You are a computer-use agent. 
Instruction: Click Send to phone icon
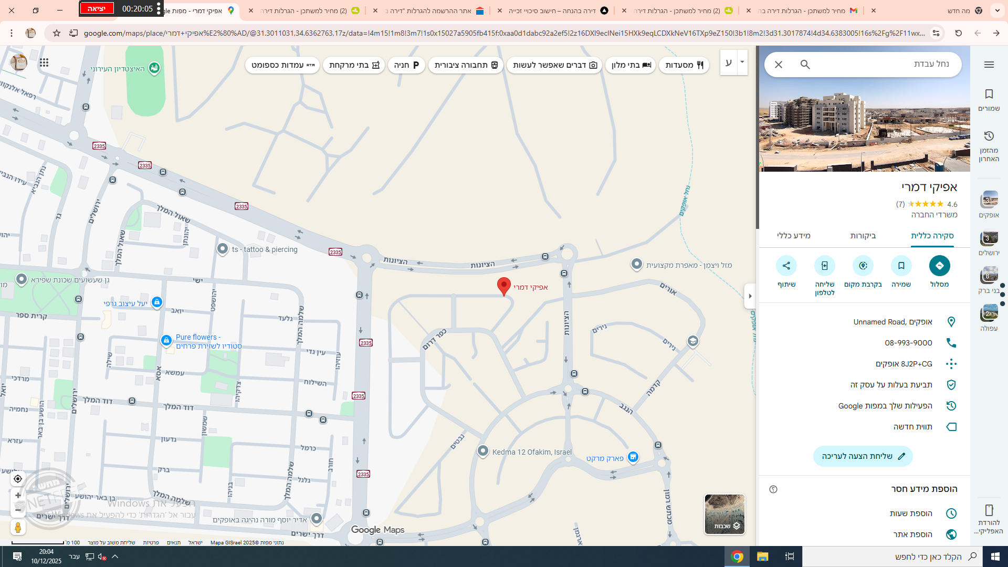coord(824,266)
